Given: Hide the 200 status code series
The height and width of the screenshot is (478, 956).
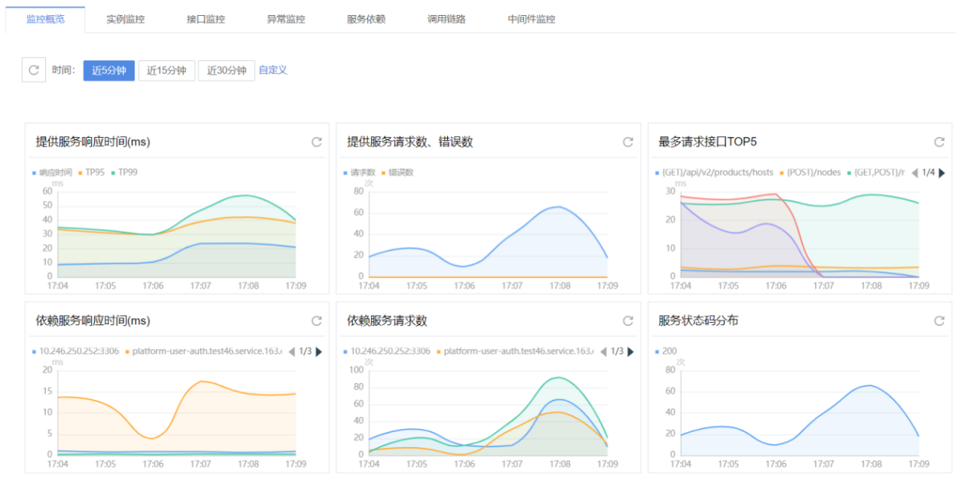Looking at the screenshot, I should coord(668,351).
